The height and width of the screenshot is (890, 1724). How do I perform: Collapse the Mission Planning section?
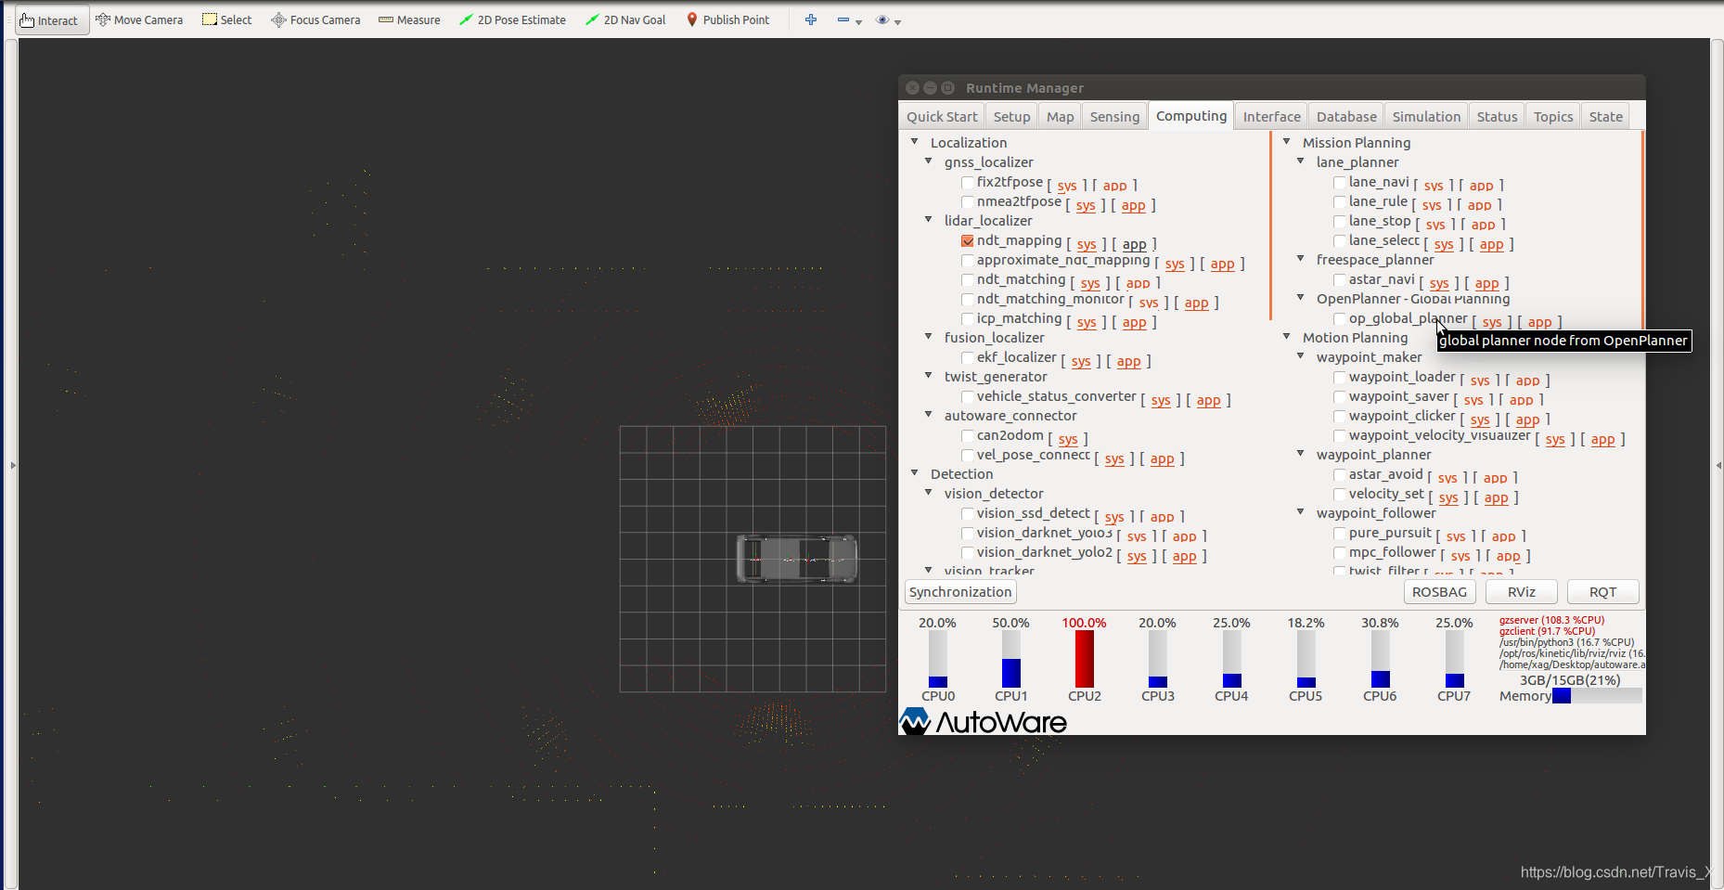[1286, 142]
